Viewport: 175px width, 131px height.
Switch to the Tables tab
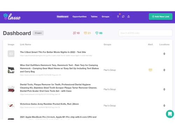(94, 16)
